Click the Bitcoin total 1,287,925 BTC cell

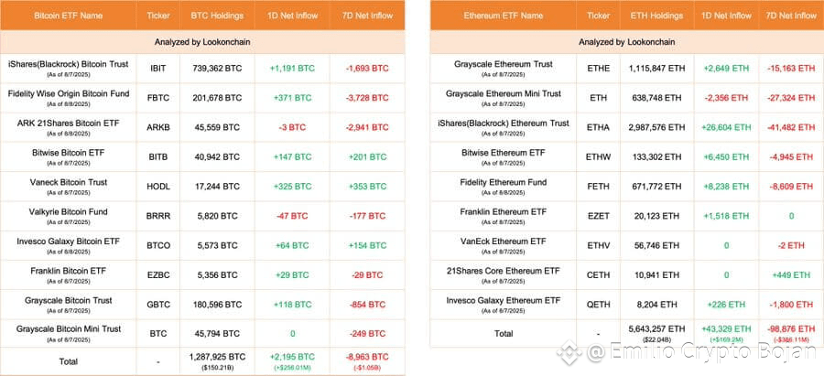[x=217, y=357]
